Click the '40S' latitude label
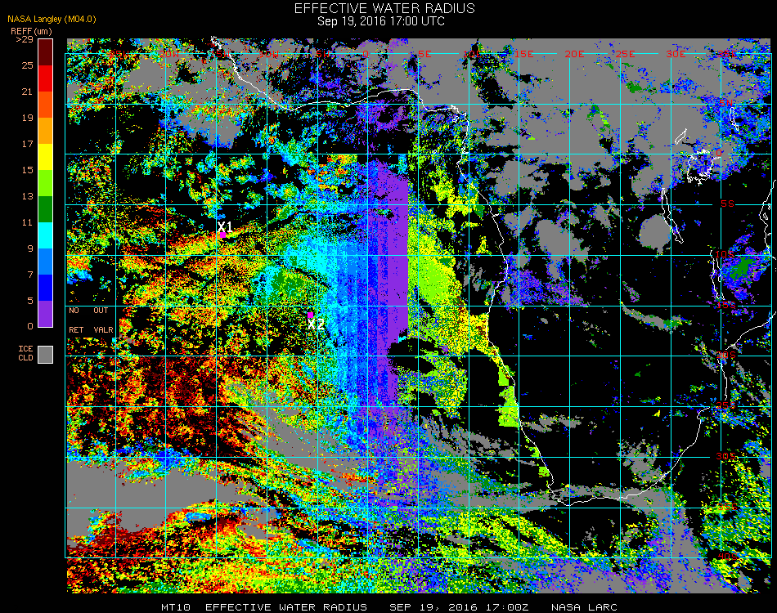777x613 pixels. (727, 557)
